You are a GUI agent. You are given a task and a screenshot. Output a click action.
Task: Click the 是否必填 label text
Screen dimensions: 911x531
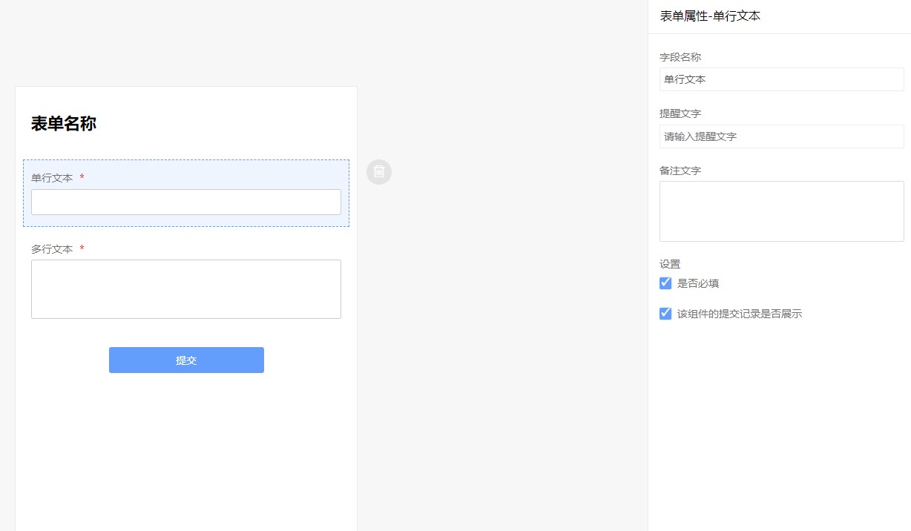tap(698, 283)
